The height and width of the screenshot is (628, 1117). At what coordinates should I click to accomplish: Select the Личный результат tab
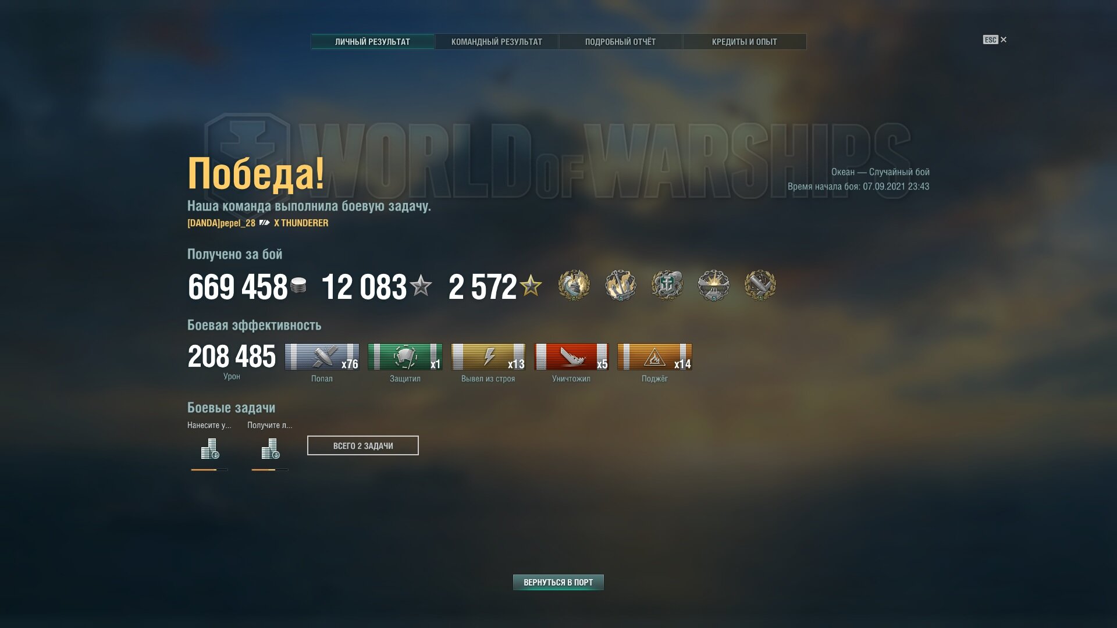[372, 42]
